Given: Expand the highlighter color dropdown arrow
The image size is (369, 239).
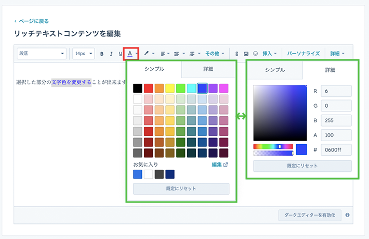Looking at the screenshot, I should (153, 54).
